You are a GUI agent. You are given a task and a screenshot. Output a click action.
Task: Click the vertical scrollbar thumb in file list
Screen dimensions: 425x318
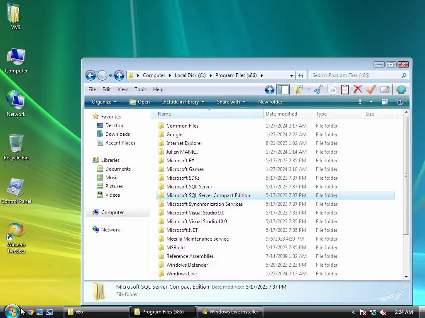point(406,175)
